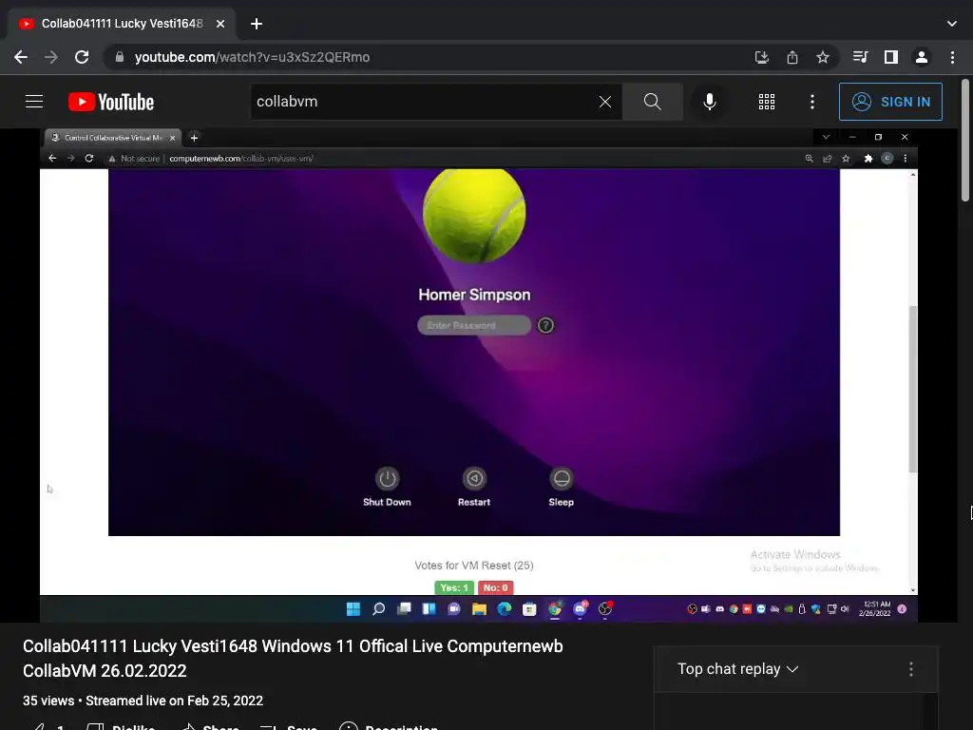Click Sleep icon in the video
973x730 pixels.
click(x=561, y=479)
